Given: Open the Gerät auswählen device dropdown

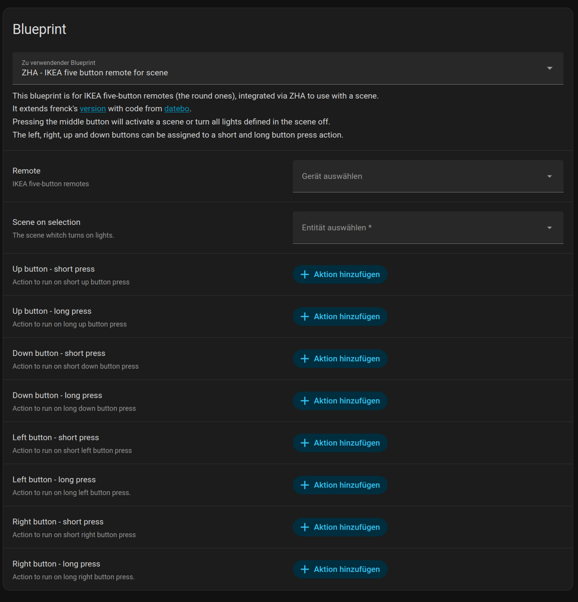Looking at the screenshot, I should coord(427,176).
